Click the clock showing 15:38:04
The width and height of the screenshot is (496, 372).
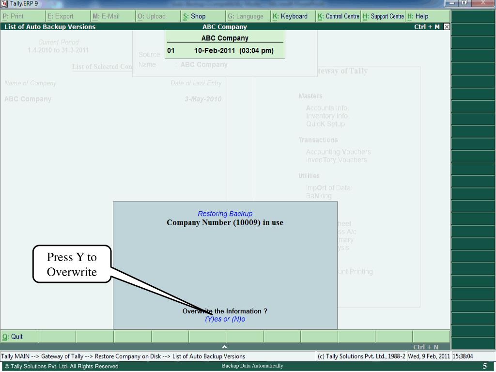click(463, 356)
